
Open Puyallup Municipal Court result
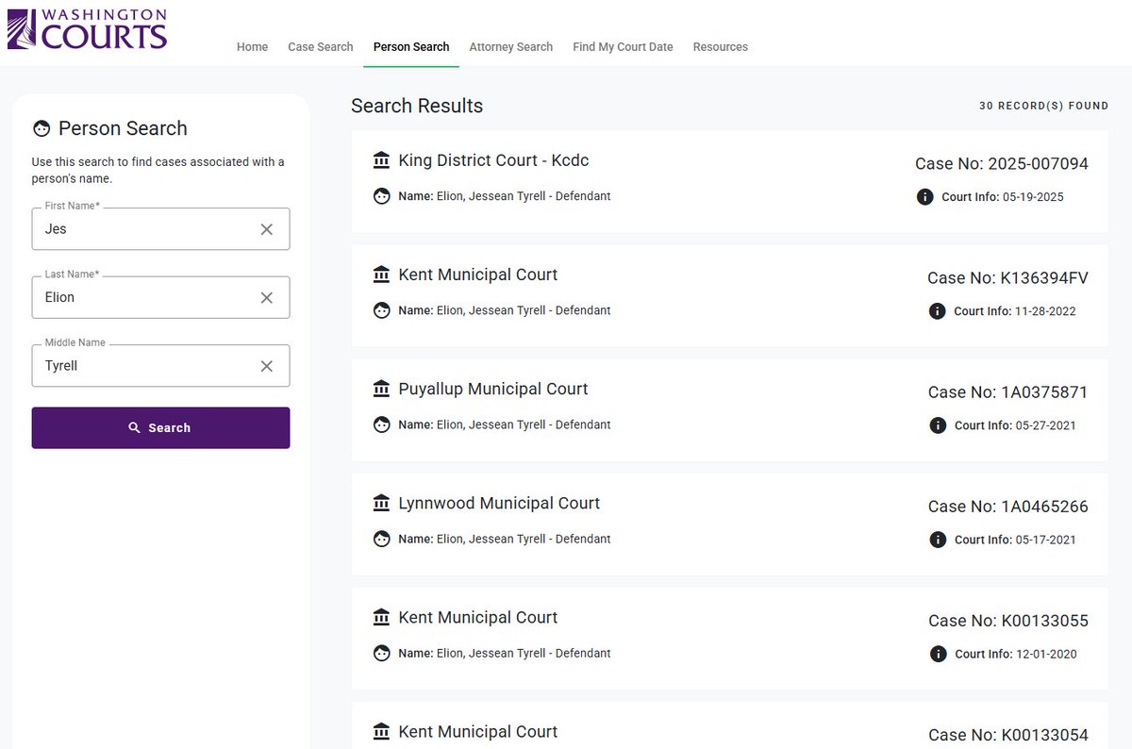pos(730,409)
